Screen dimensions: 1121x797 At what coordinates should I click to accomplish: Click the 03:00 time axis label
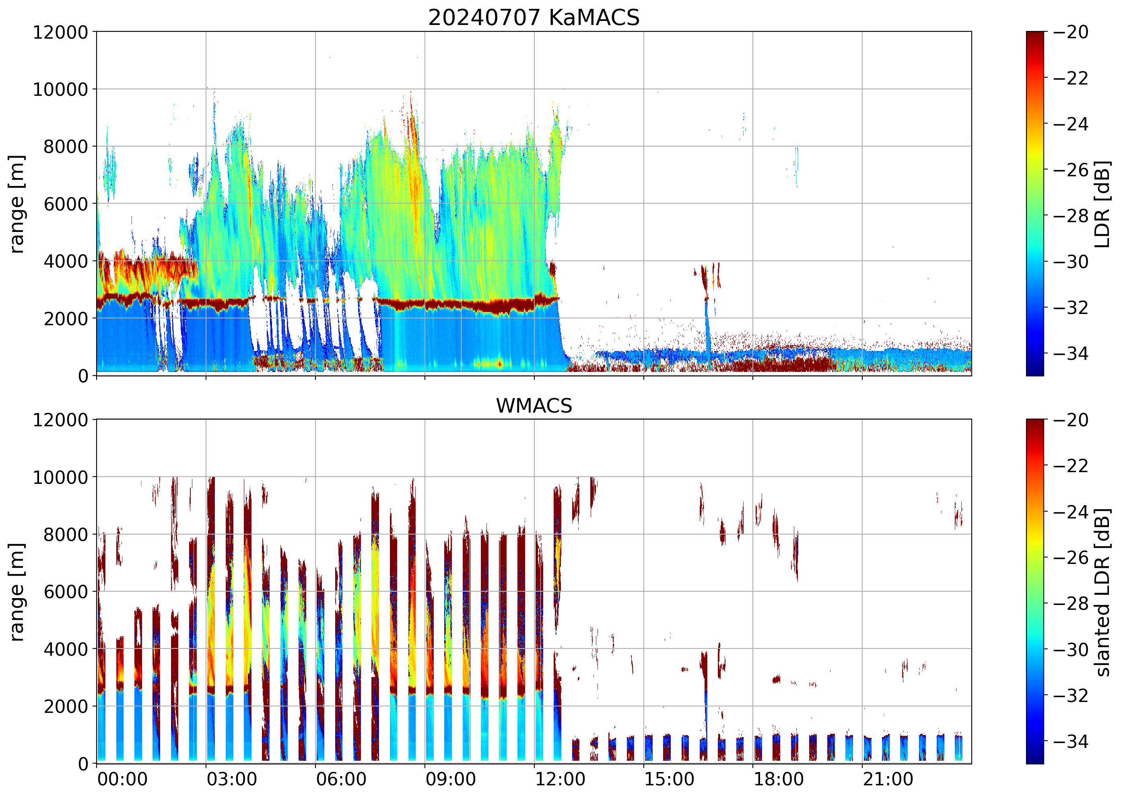(231, 779)
